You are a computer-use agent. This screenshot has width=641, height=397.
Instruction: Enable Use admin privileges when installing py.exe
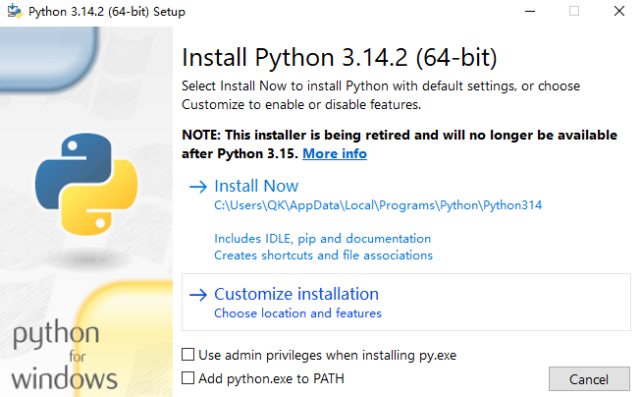tap(188, 355)
